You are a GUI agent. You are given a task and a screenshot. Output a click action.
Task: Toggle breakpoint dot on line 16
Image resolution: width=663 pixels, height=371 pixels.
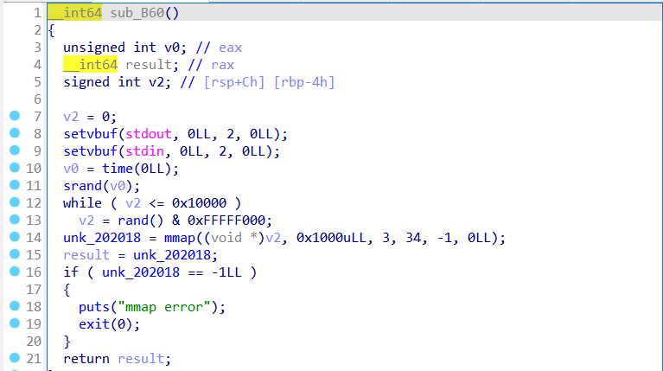[x=15, y=272]
